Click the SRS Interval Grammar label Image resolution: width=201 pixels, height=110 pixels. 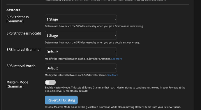click(24, 50)
